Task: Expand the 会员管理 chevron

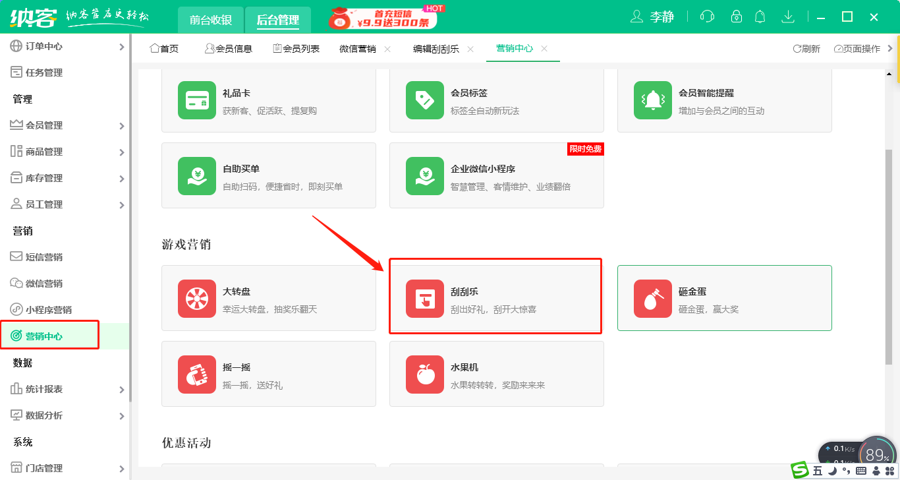Action: (x=122, y=126)
